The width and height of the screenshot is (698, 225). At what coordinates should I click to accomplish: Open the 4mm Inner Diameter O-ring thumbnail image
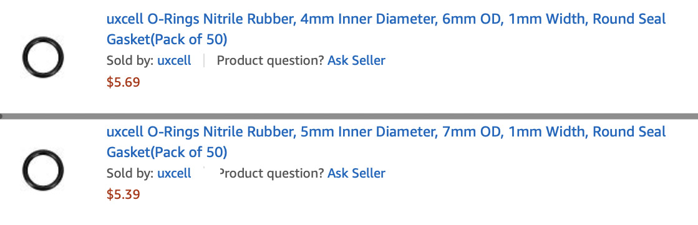click(43, 57)
